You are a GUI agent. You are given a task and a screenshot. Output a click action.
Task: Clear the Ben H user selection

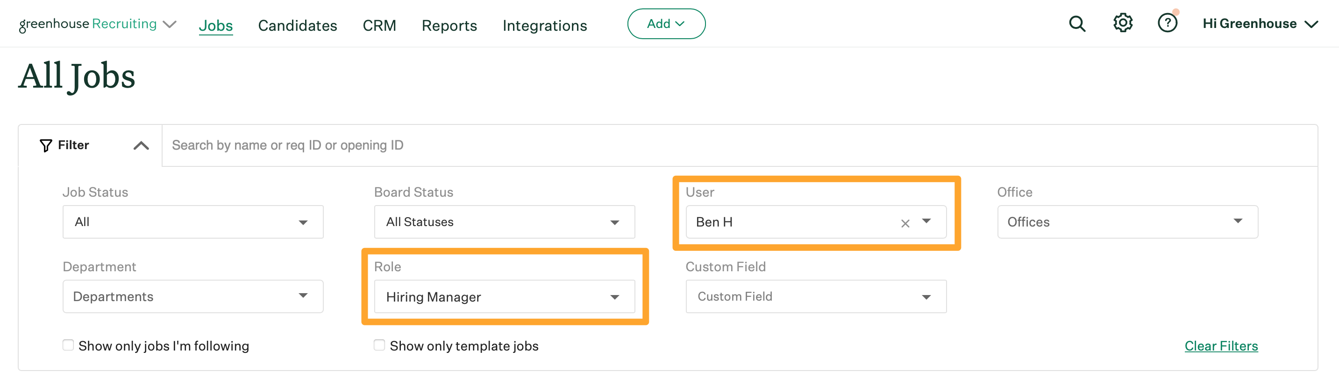[905, 223]
